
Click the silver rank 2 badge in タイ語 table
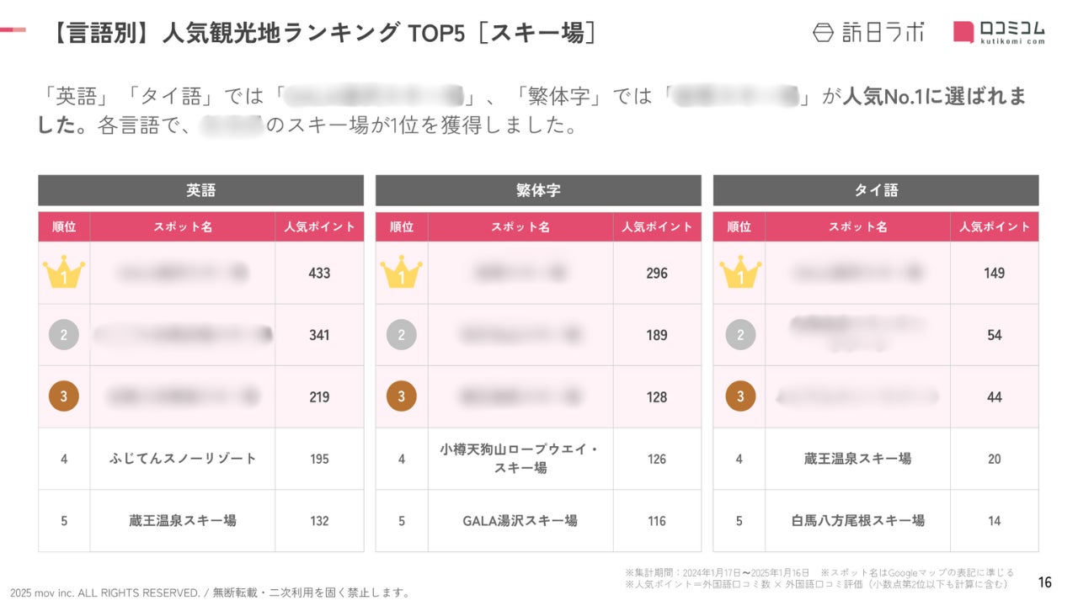[740, 335]
